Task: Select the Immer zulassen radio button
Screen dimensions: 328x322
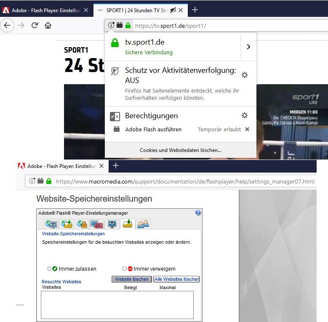Action: [50, 269]
